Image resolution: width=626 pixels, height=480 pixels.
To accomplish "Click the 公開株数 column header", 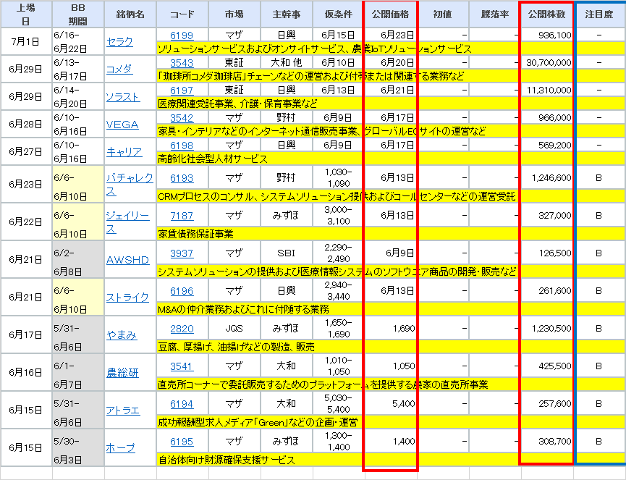I will [547, 14].
